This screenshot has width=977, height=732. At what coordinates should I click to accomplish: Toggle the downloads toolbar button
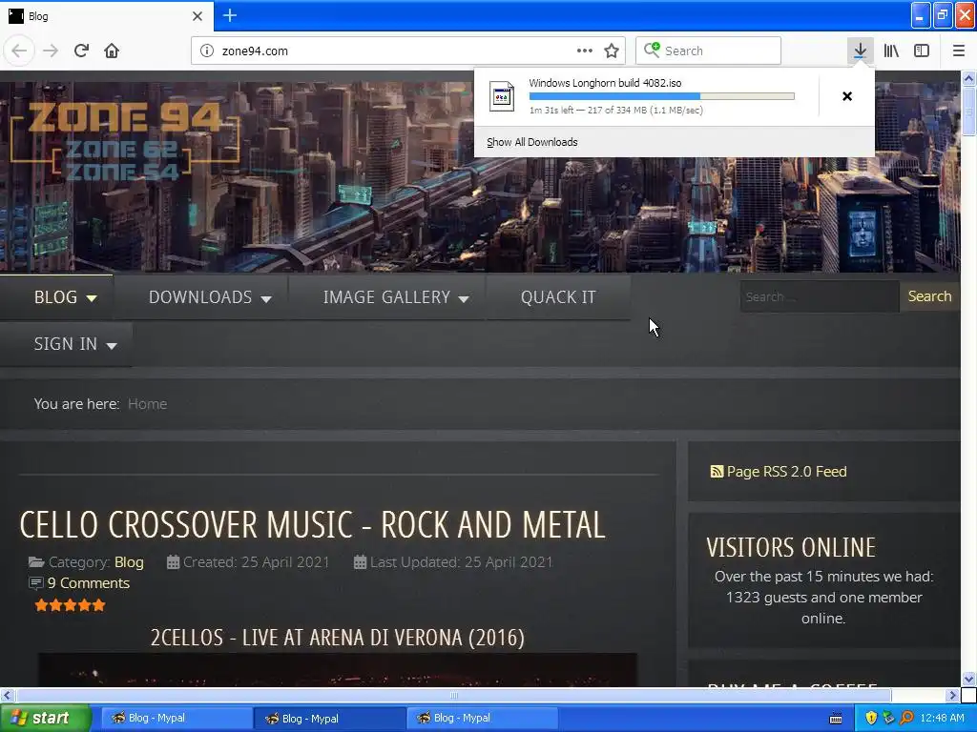(860, 51)
